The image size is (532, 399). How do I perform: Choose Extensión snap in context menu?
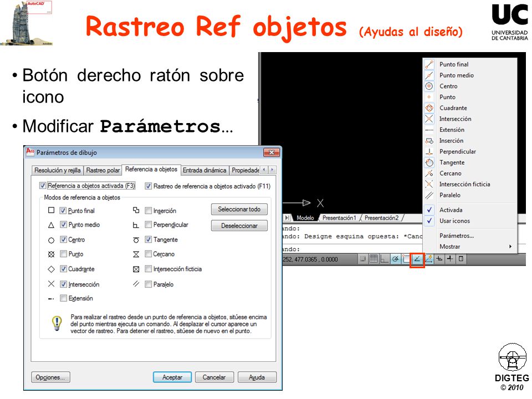(x=470, y=130)
